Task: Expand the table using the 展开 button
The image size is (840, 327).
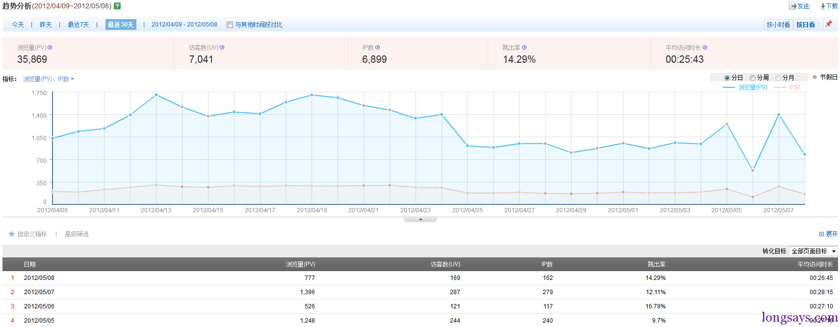Action: click(828, 234)
